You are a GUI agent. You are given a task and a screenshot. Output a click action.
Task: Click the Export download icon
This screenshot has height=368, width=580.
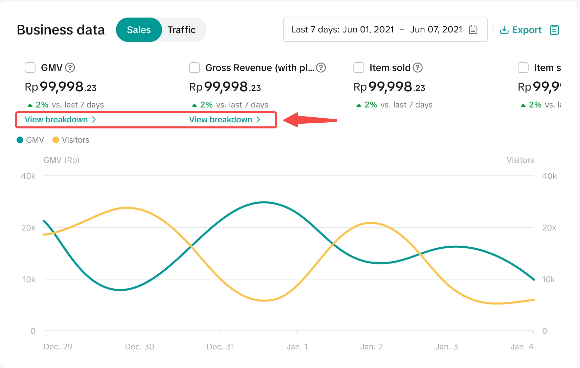(x=504, y=30)
